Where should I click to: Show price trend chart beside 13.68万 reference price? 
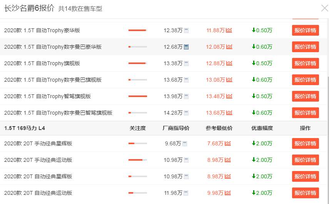click(x=229, y=113)
